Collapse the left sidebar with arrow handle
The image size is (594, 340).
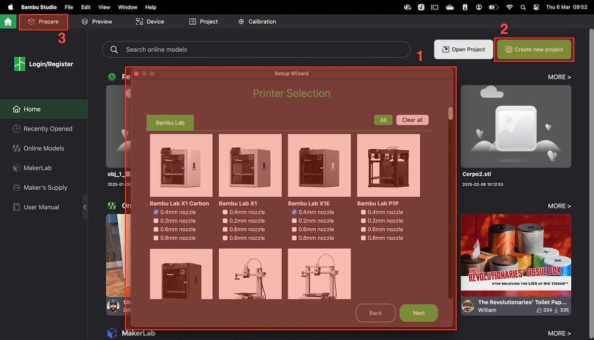pyautogui.click(x=85, y=207)
